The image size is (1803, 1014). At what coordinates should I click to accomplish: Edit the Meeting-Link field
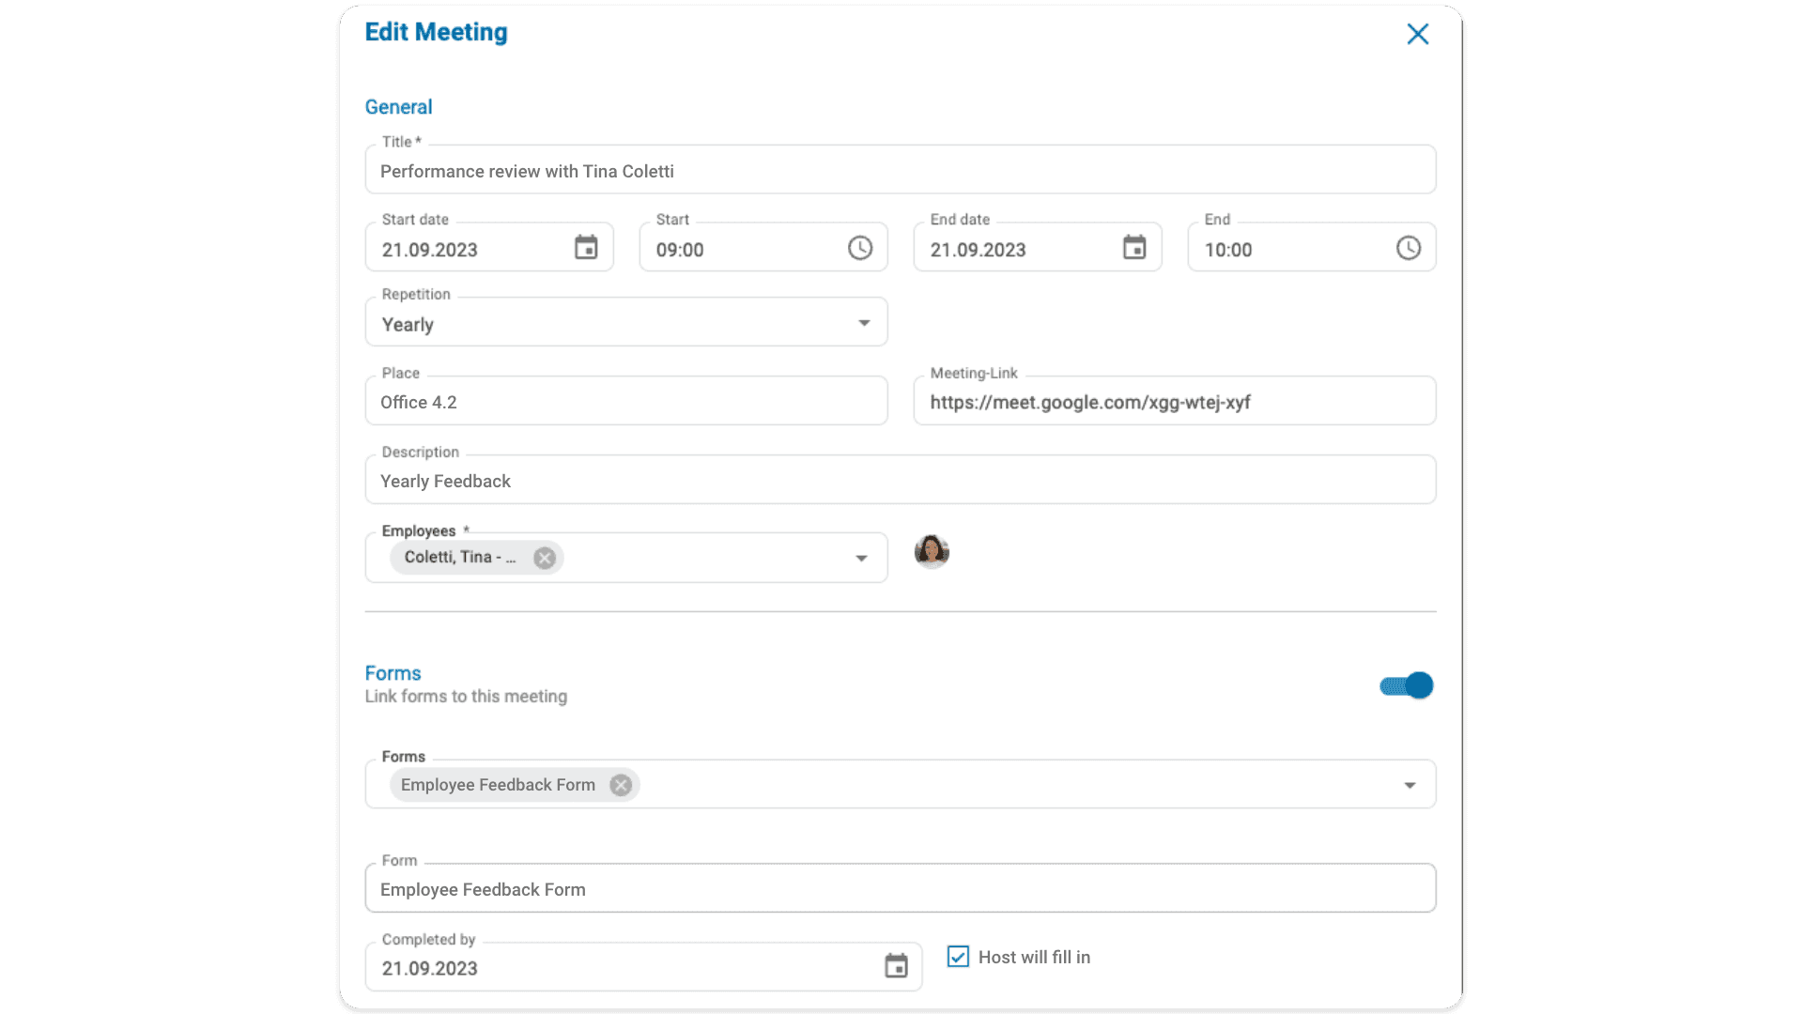click(x=1175, y=401)
